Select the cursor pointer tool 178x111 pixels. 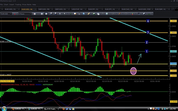60,14
